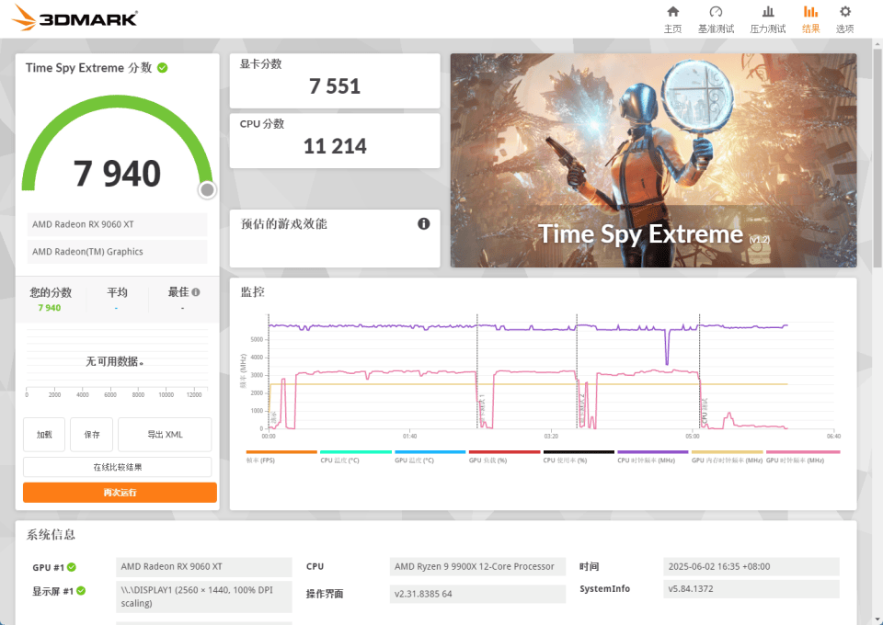Click the green check beside GPU #1
This screenshot has width=883, height=625.
pyautogui.click(x=72, y=567)
